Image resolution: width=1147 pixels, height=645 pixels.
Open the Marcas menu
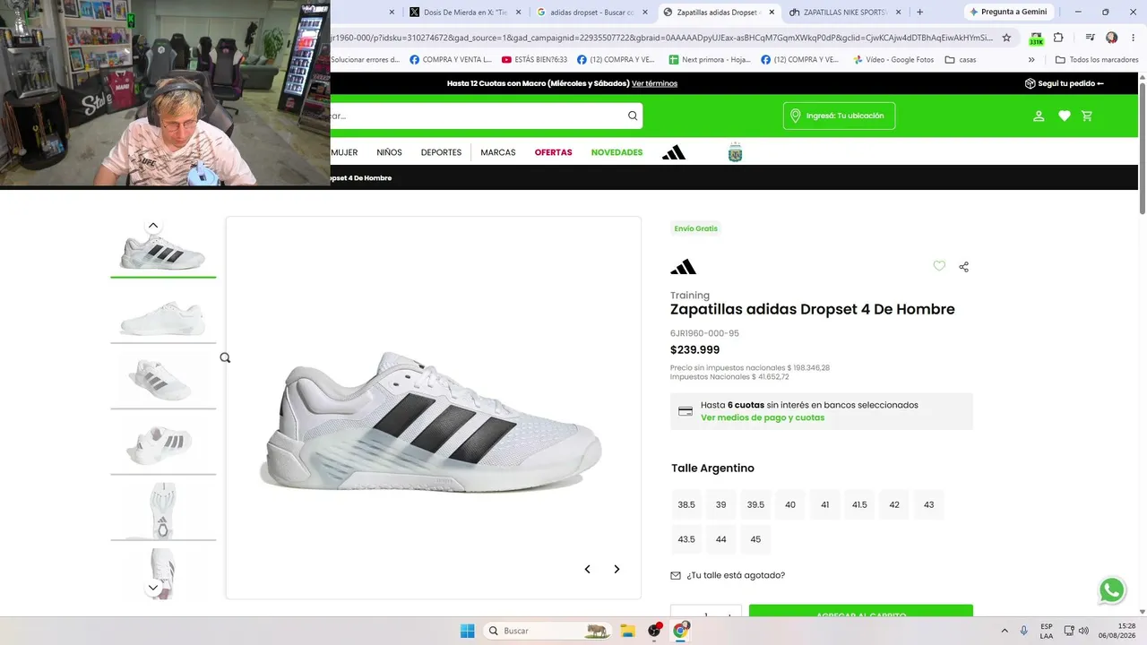click(x=498, y=152)
